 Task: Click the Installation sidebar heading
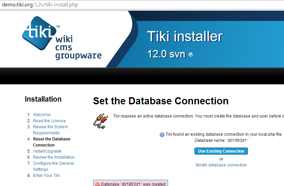pos(43,99)
